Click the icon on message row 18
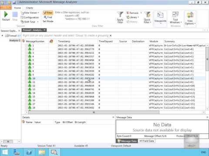209x156 pixels. pos(30,107)
